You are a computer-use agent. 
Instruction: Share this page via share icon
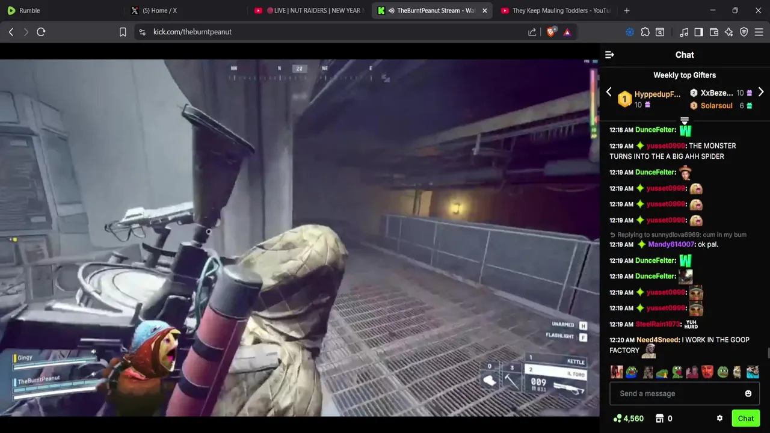pyautogui.click(x=532, y=32)
